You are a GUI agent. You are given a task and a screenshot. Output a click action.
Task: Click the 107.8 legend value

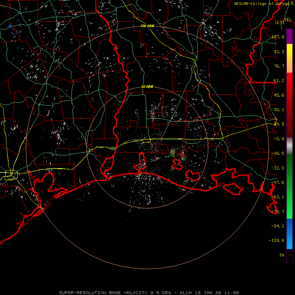coord(278,37)
